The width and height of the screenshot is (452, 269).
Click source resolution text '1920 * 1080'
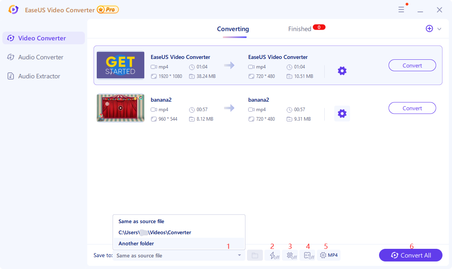point(170,76)
